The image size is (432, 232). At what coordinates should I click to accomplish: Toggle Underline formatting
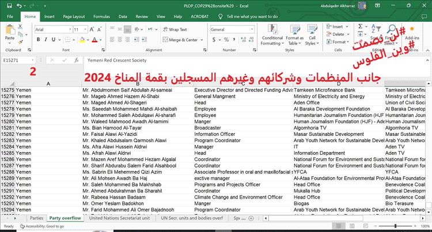54,40
